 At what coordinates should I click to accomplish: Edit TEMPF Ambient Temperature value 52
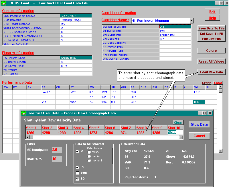coord(76,36)
